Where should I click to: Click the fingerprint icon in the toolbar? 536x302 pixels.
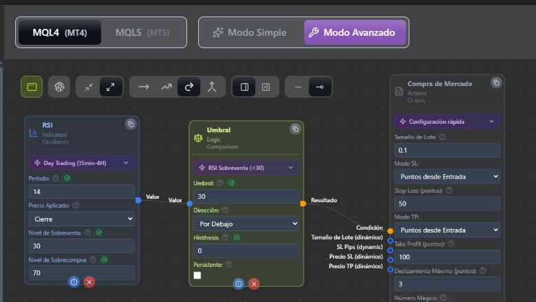pyautogui.click(x=60, y=87)
